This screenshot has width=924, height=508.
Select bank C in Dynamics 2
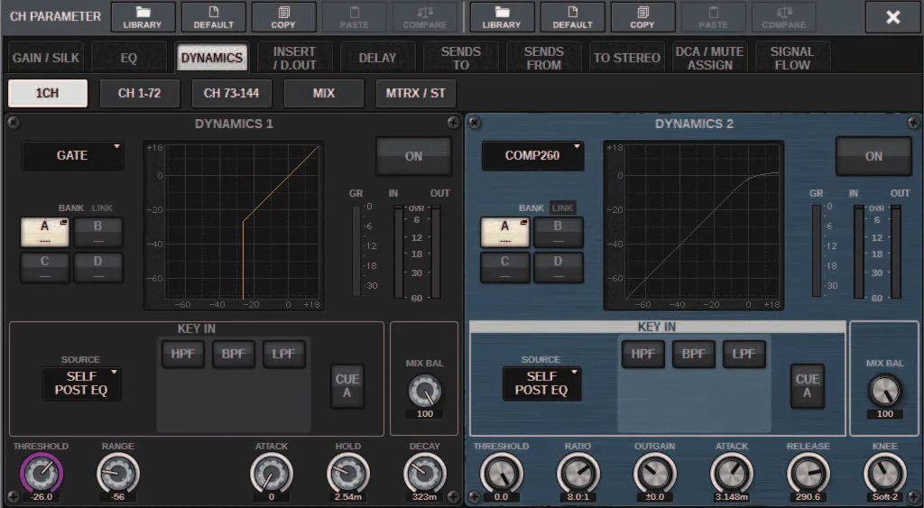tap(505, 267)
